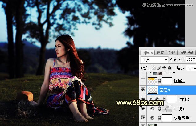Click the 选取颜色 1 adjustment icon
Viewport: 196px width, 126px height.
click(x=153, y=118)
